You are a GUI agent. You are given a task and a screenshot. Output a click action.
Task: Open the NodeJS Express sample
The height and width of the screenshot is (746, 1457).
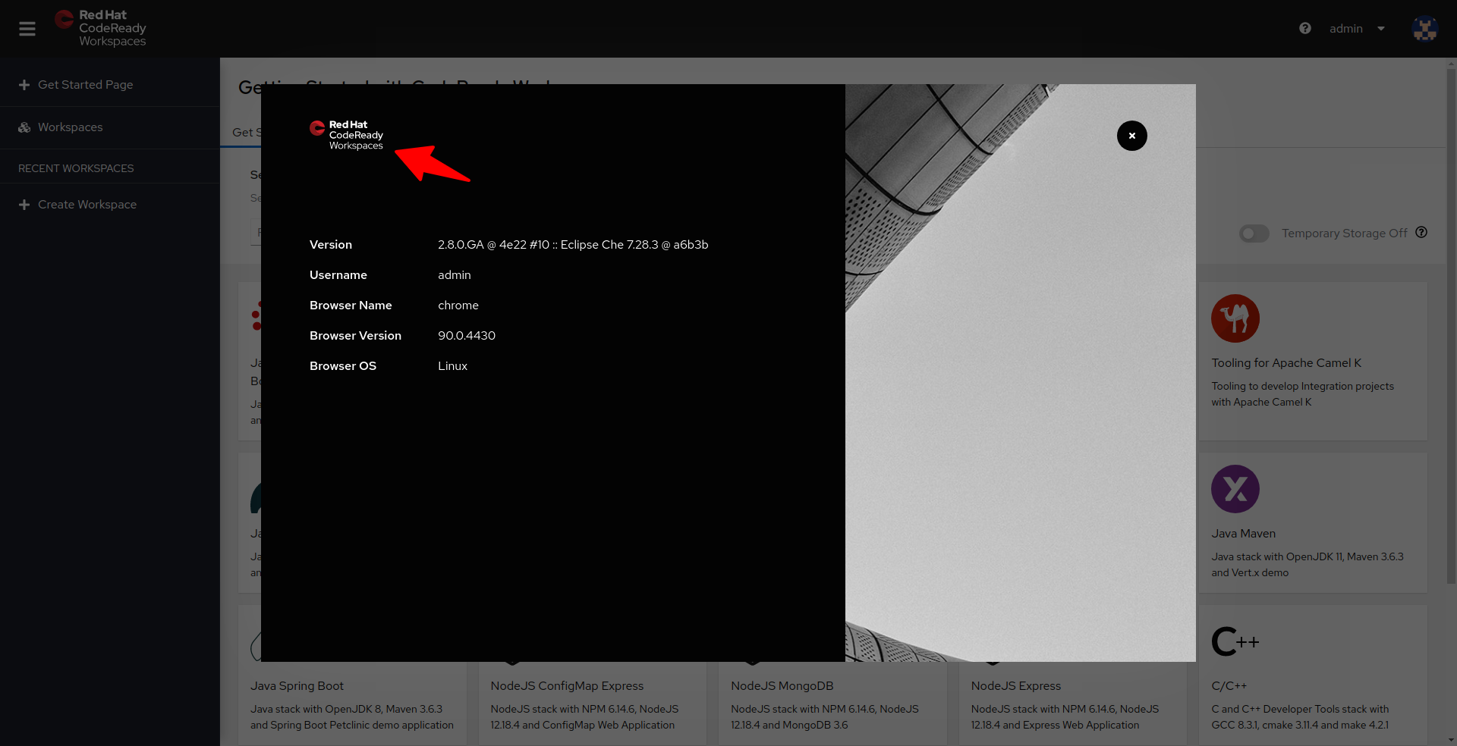(x=1015, y=686)
